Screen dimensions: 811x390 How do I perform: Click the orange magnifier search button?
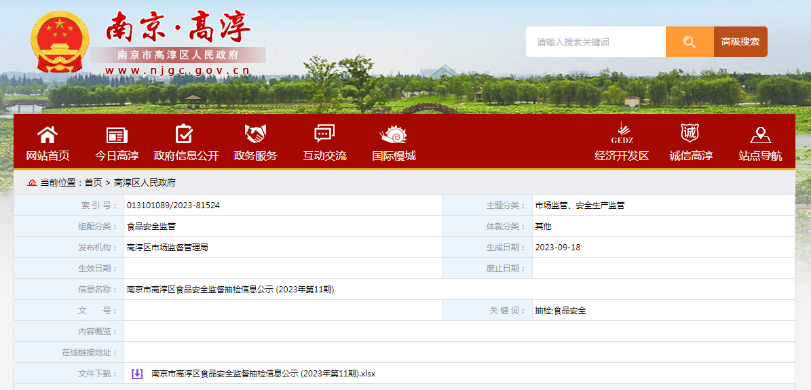coord(690,42)
